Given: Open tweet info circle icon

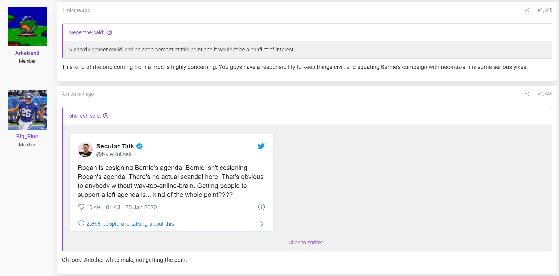Looking at the screenshot, I should (261, 207).
